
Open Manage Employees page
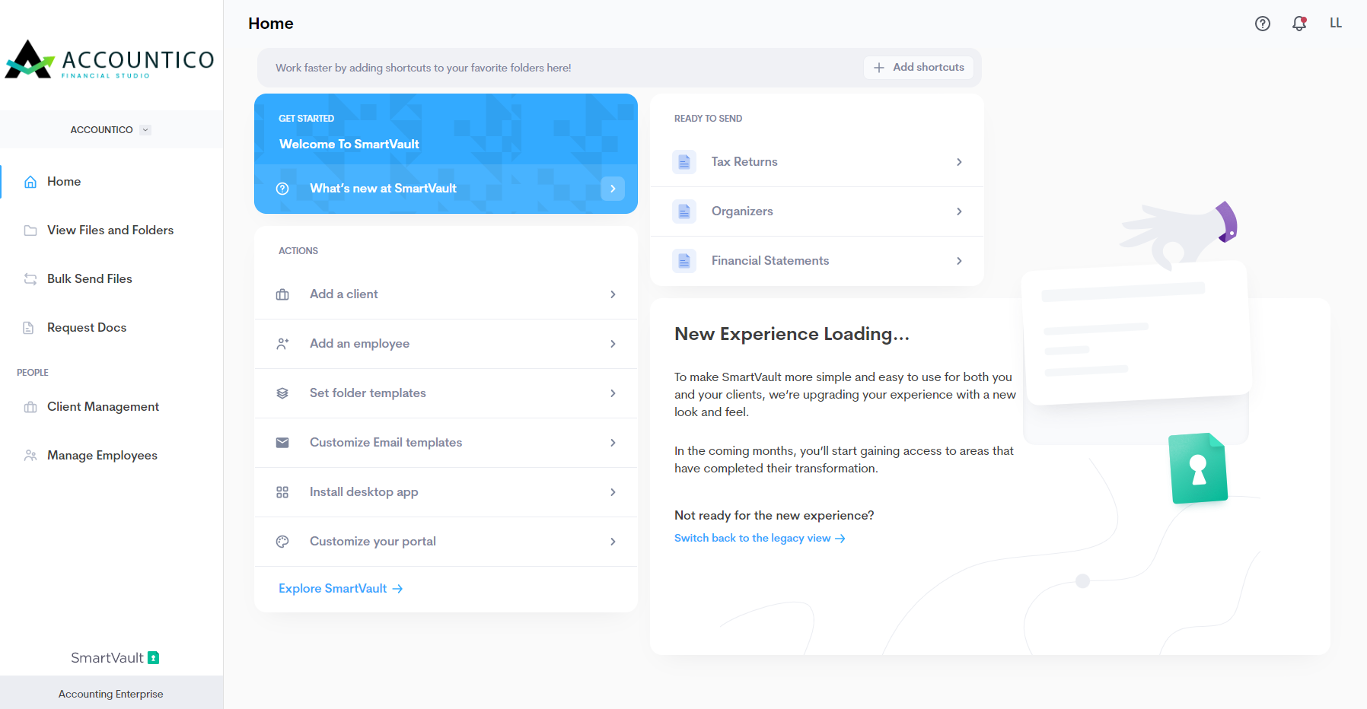click(112, 456)
